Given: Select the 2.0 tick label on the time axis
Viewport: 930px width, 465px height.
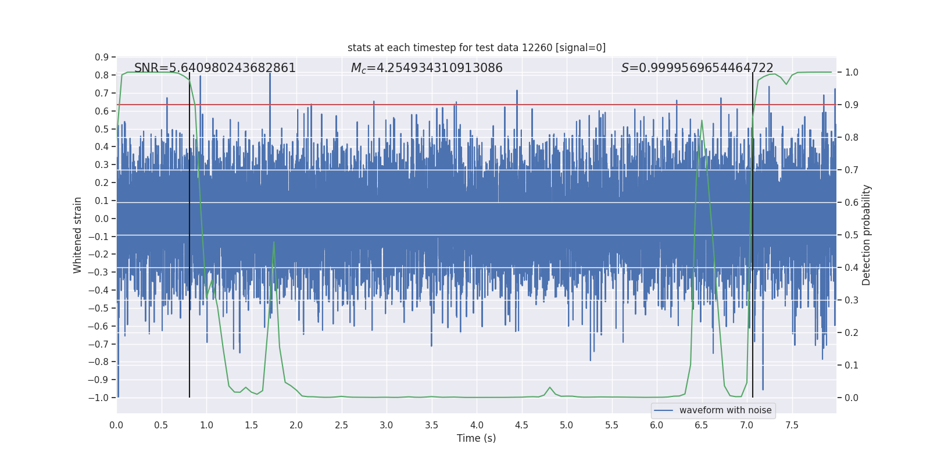Looking at the screenshot, I should pyautogui.click(x=296, y=425).
